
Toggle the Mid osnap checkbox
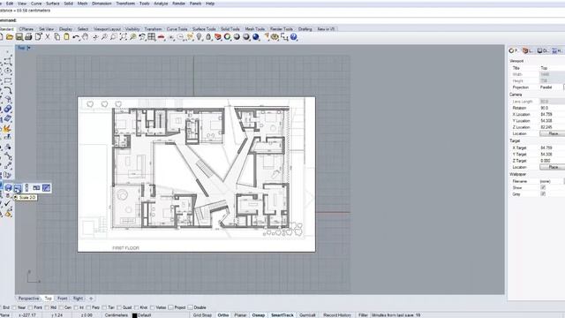pyautogui.click(x=47, y=307)
